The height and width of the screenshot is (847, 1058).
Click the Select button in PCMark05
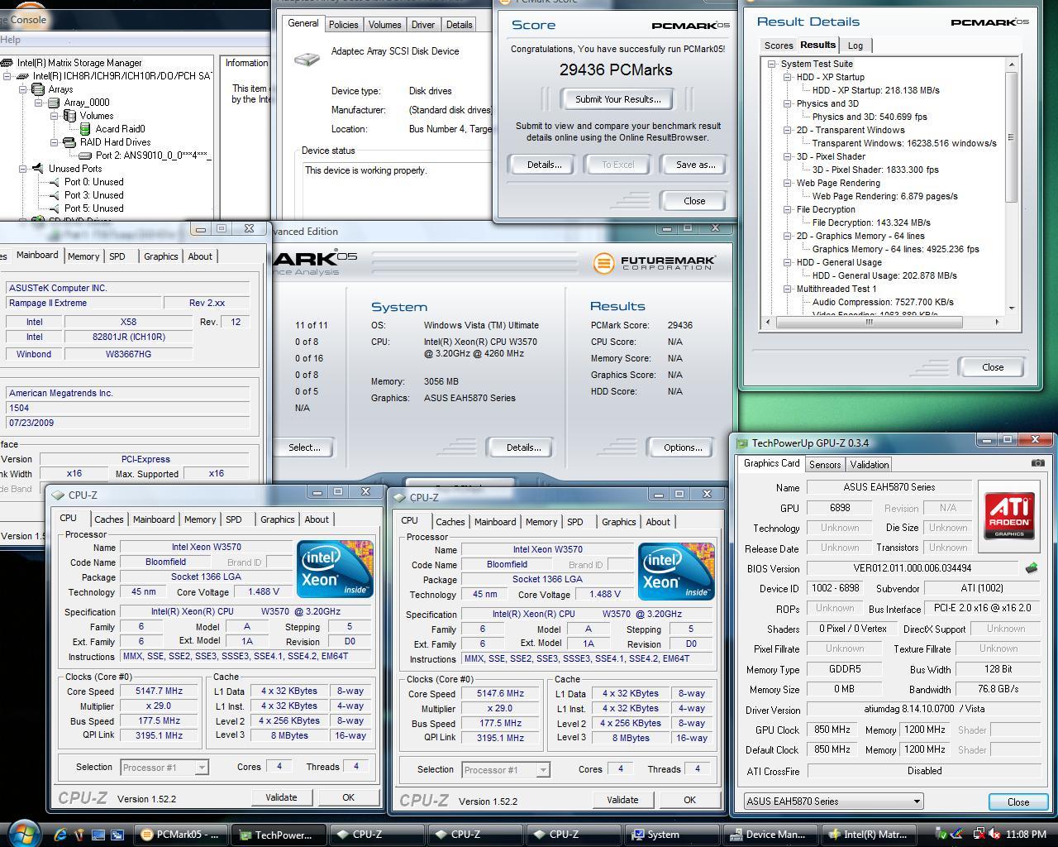[304, 447]
